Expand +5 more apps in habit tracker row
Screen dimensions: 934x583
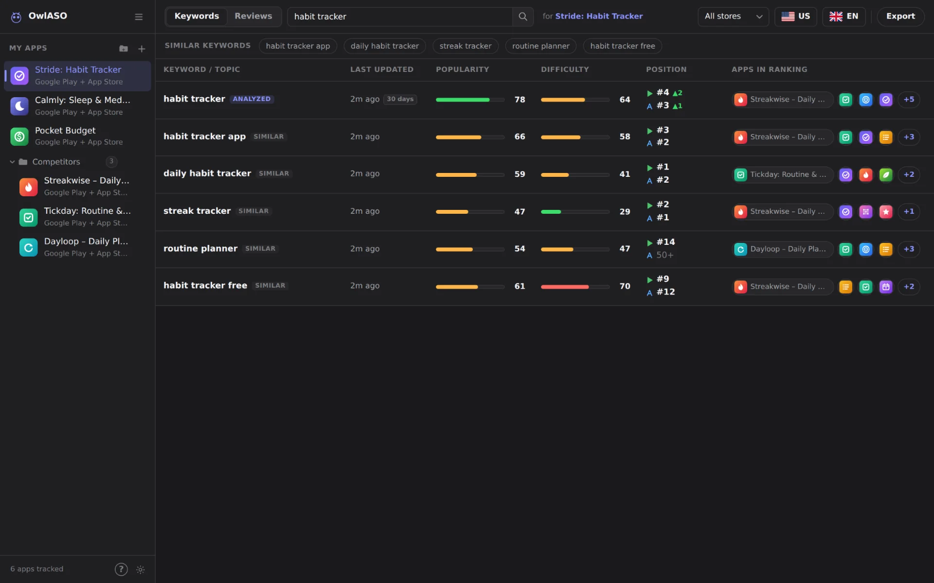[909, 100]
